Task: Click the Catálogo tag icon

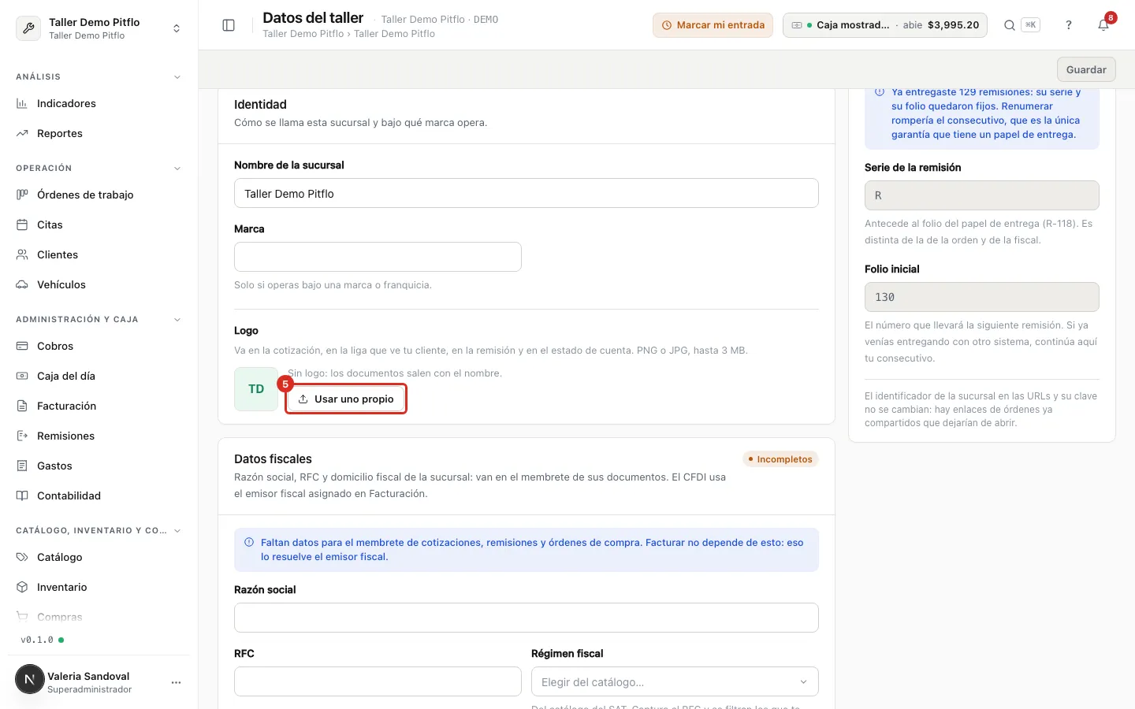Action: pos(22,557)
